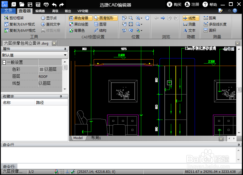Switch to the Viewer (查看器) tab
The image size is (243, 175).
pos(25,11)
